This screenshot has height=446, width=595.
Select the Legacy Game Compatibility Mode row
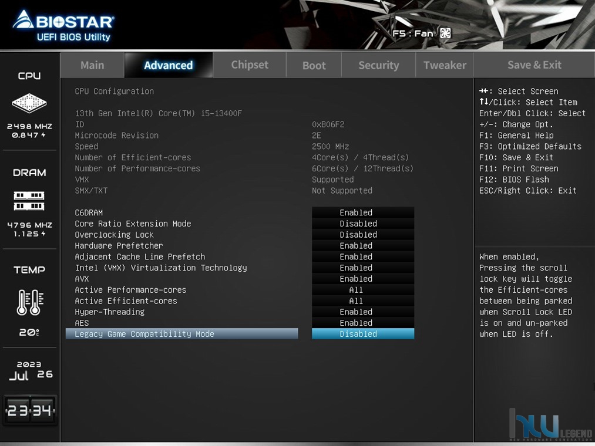coord(181,334)
